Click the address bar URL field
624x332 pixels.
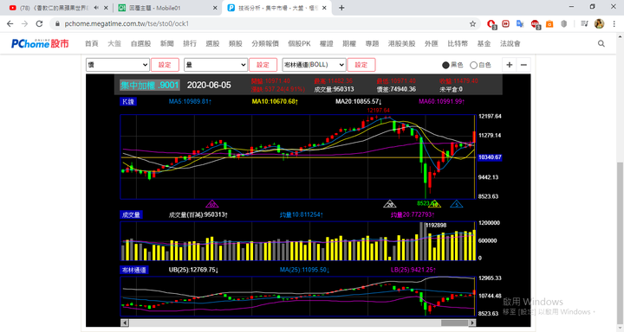point(263,24)
